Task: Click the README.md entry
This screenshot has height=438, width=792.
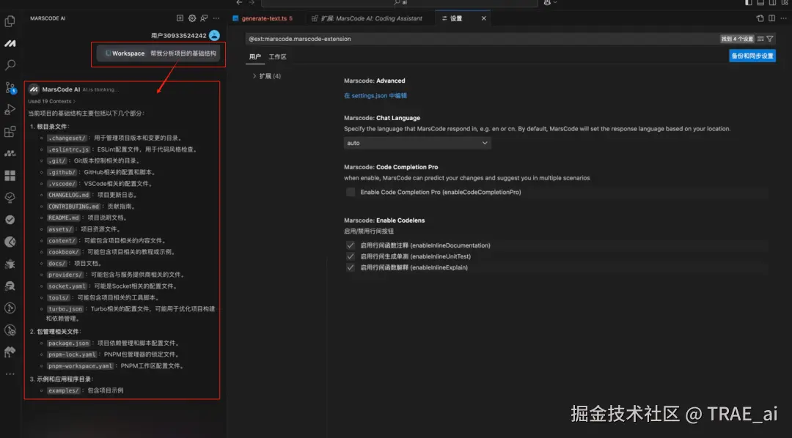Action: click(64, 218)
